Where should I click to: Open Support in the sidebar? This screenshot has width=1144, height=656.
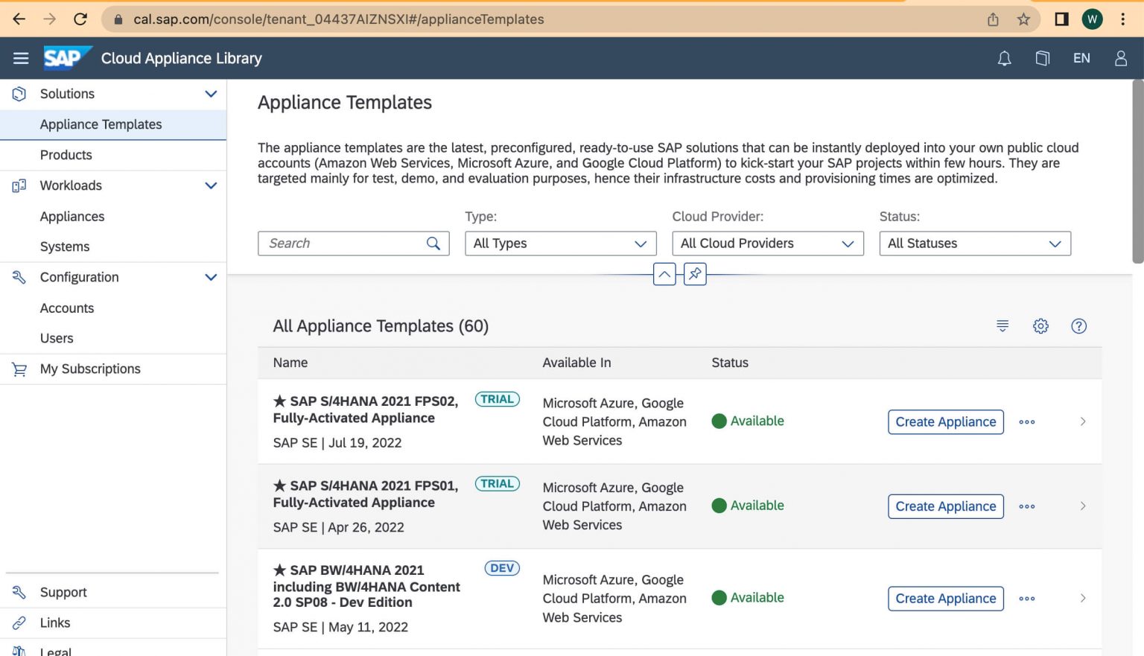[63, 592]
